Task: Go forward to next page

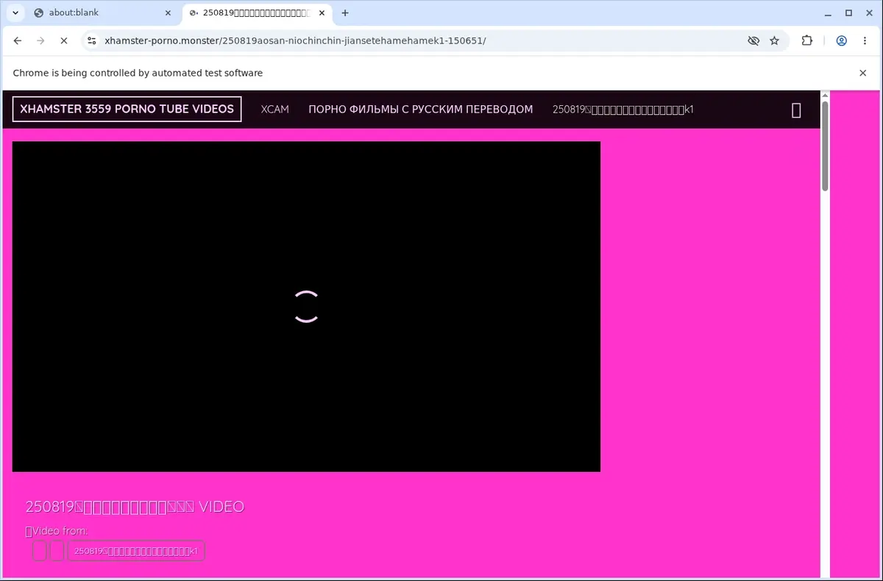Action: pyautogui.click(x=40, y=41)
